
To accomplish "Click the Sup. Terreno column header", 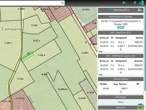I will pos(120,84).
